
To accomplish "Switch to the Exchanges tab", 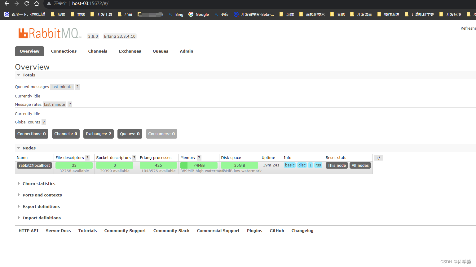I will click(x=130, y=51).
